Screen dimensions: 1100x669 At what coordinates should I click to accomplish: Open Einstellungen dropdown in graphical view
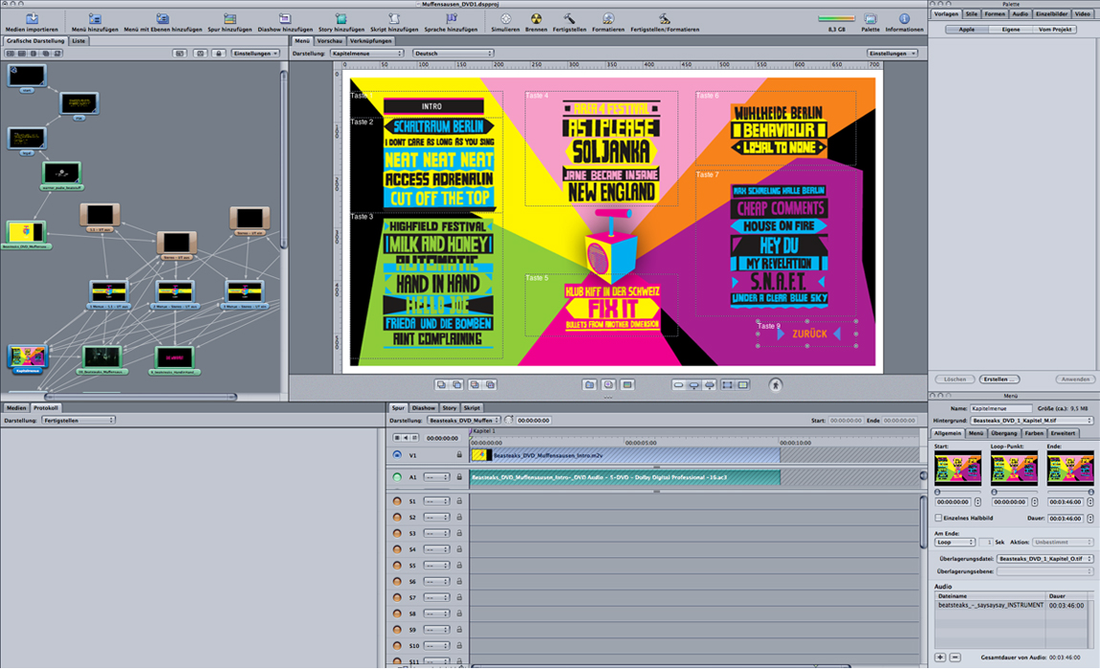pyautogui.click(x=255, y=54)
